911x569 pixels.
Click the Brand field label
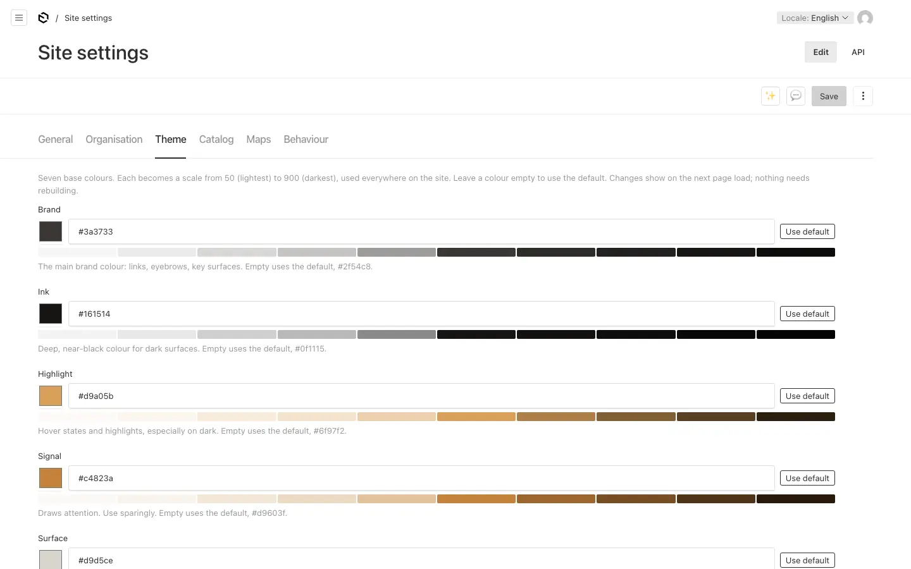(49, 209)
